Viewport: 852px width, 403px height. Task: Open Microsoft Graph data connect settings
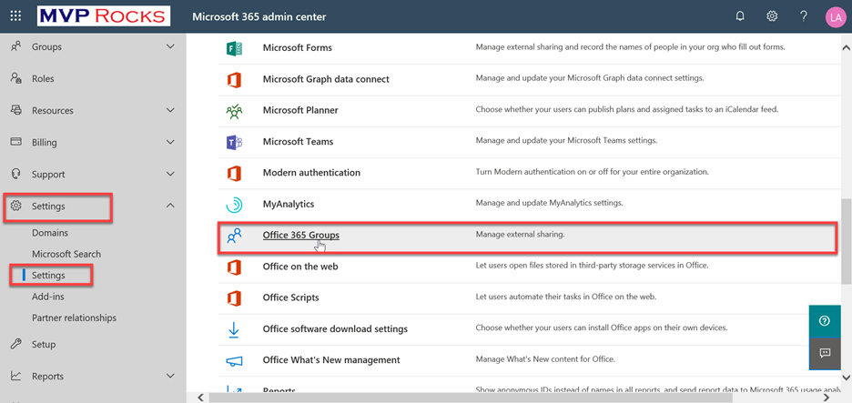click(x=326, y=79)
